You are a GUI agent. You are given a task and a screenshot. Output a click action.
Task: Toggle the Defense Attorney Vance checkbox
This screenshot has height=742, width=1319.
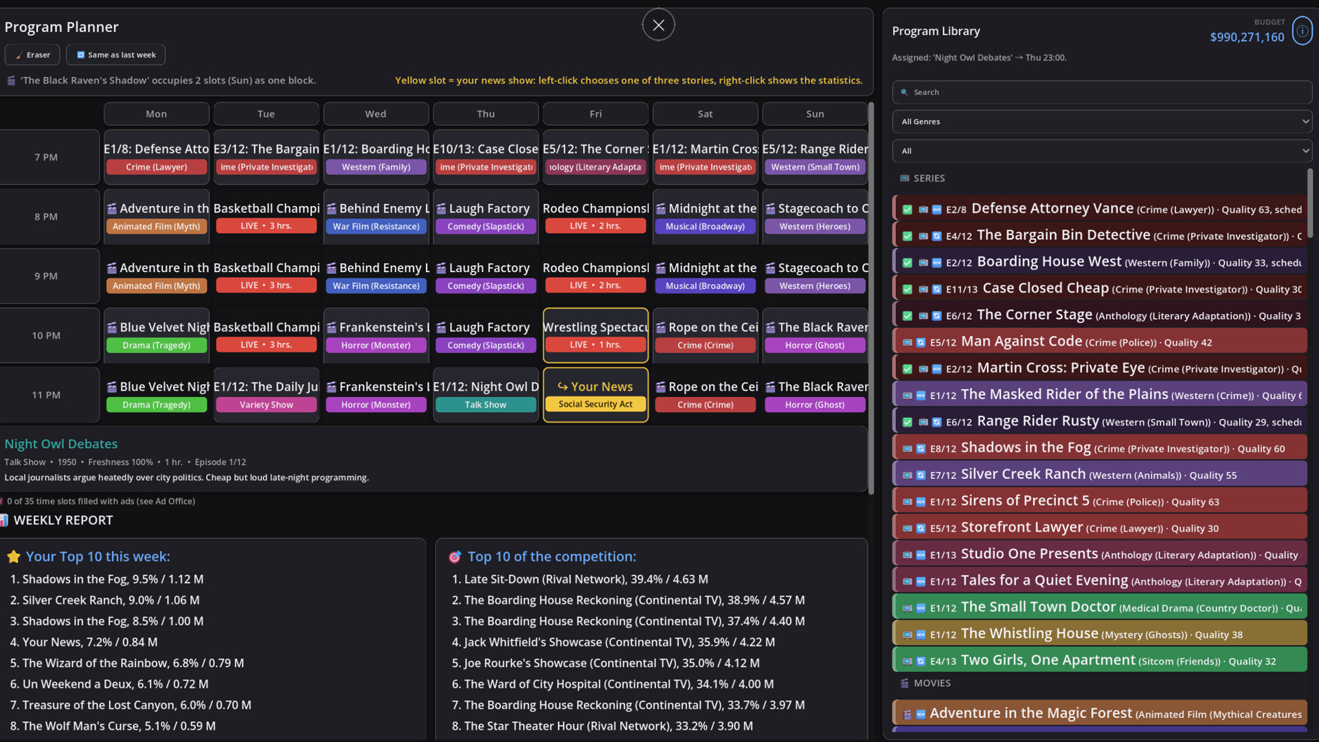tap(907, 210)
